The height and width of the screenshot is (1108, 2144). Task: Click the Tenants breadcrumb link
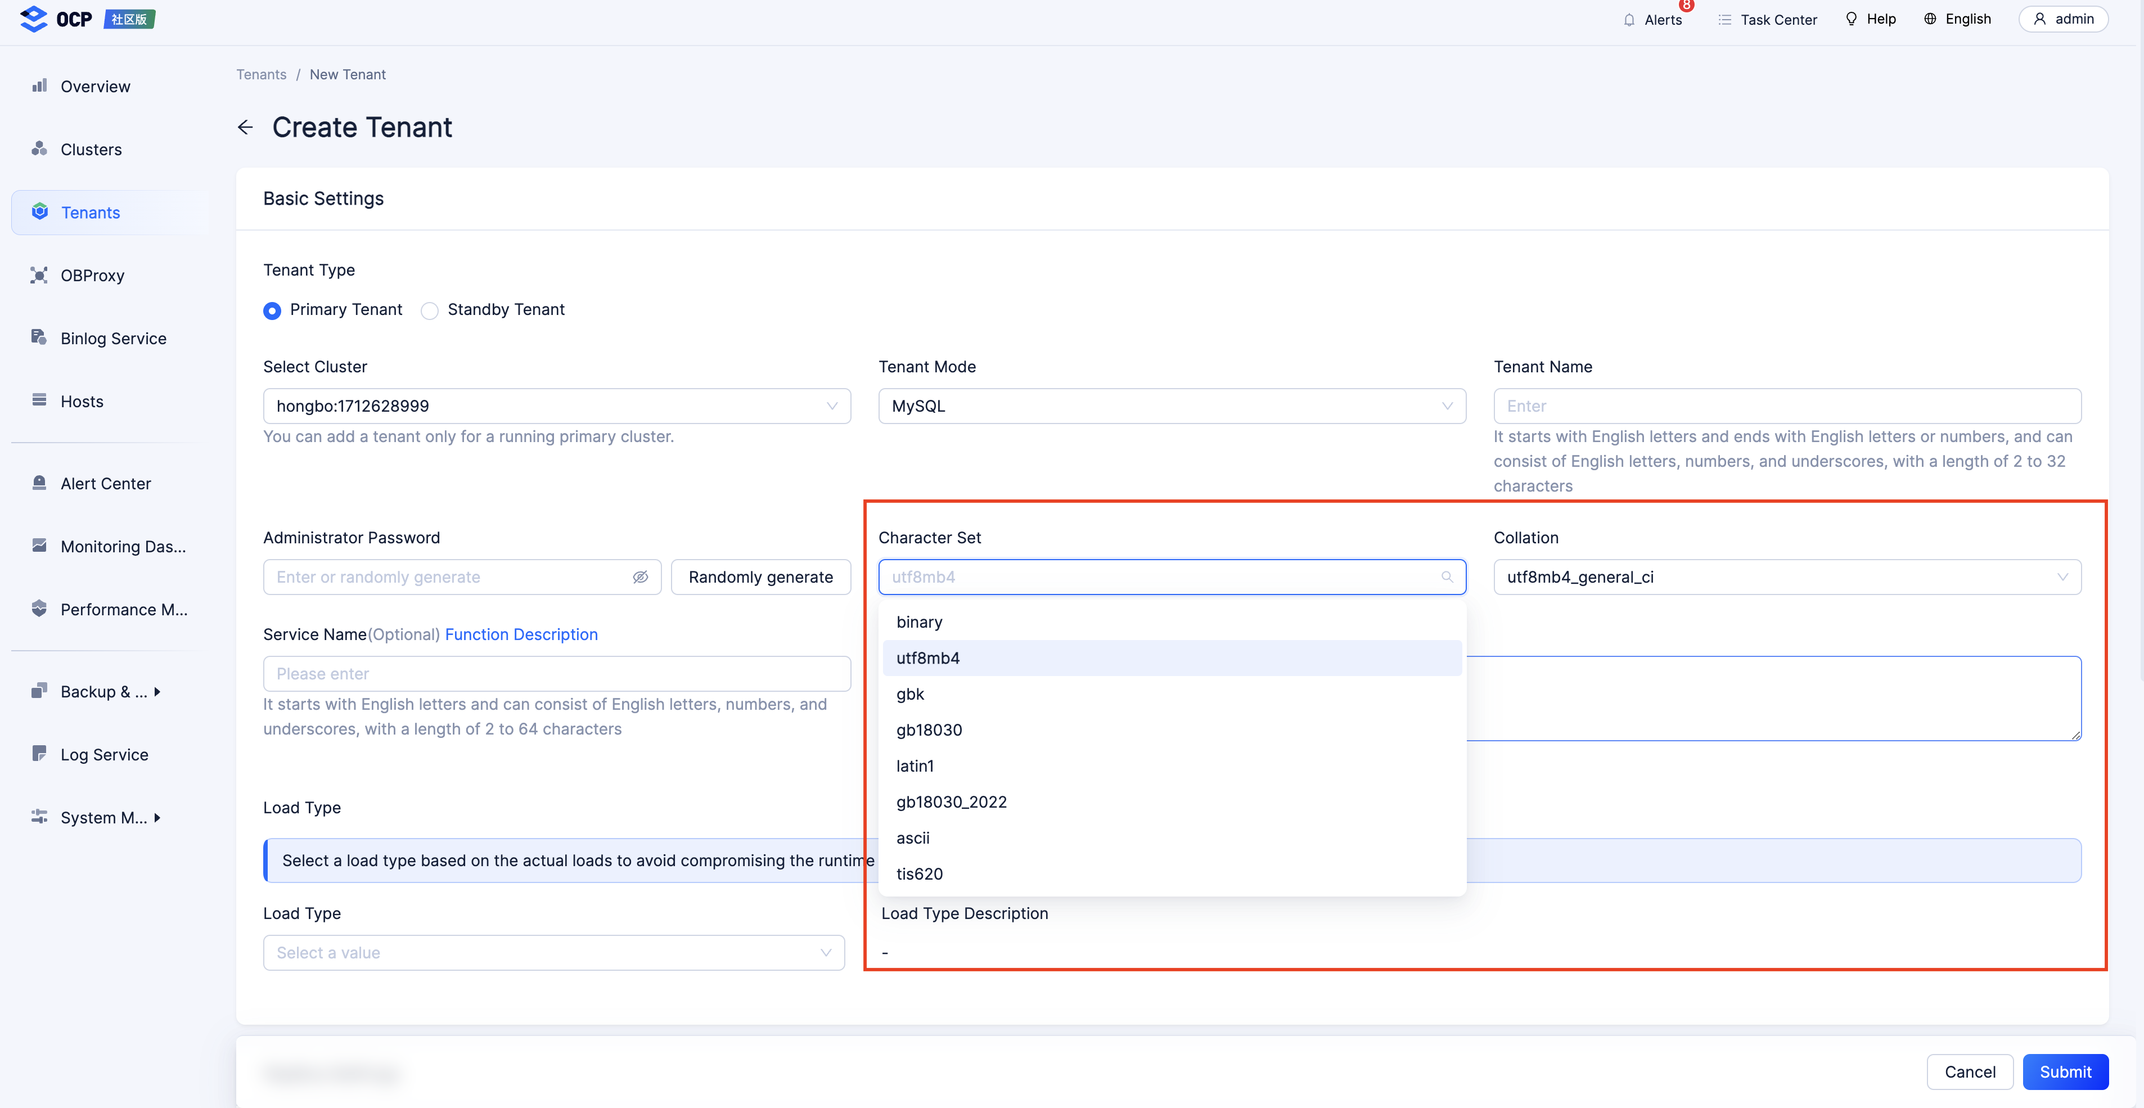[262, 74]
